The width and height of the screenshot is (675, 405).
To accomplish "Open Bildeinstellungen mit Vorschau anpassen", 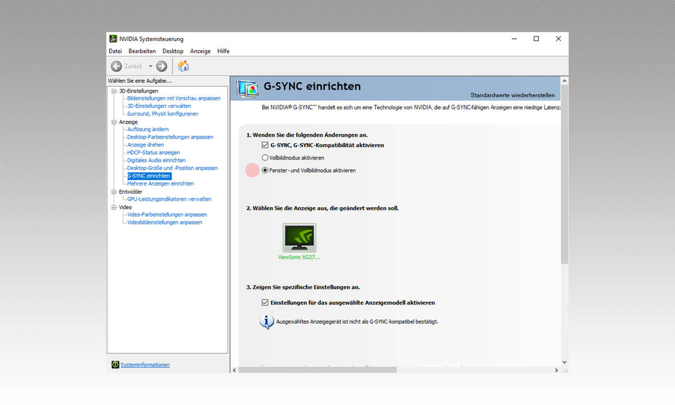I will [174, 98].
